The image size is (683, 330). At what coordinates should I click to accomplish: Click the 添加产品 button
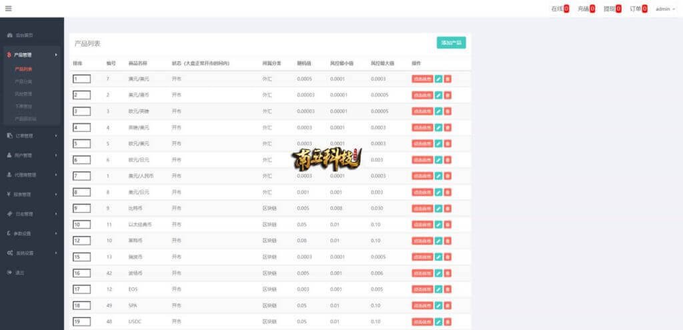451,43
